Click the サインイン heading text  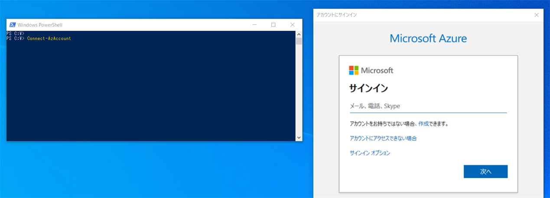tap(368, 88)
